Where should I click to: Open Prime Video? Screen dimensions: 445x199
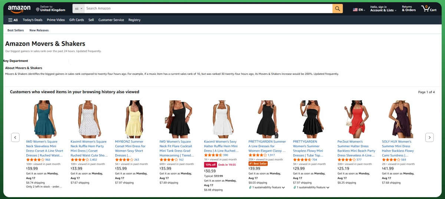(56, 20)
